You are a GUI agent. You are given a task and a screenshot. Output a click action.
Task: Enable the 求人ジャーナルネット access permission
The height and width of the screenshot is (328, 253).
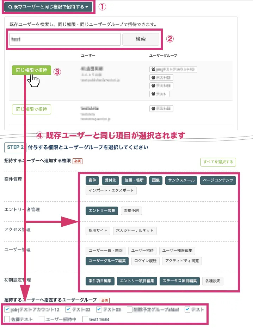tap(135, 231)
